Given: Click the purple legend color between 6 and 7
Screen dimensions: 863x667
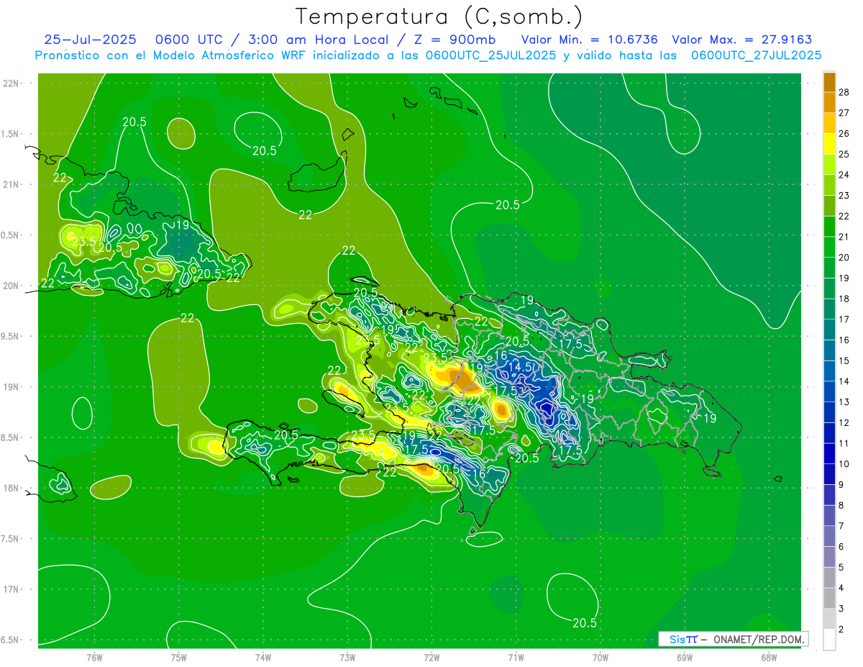Looking at the screenshot, I should click(829, 537).
